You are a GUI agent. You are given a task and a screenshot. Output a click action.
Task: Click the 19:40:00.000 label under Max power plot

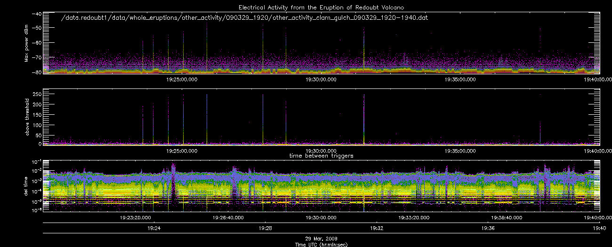pos(597,80)
